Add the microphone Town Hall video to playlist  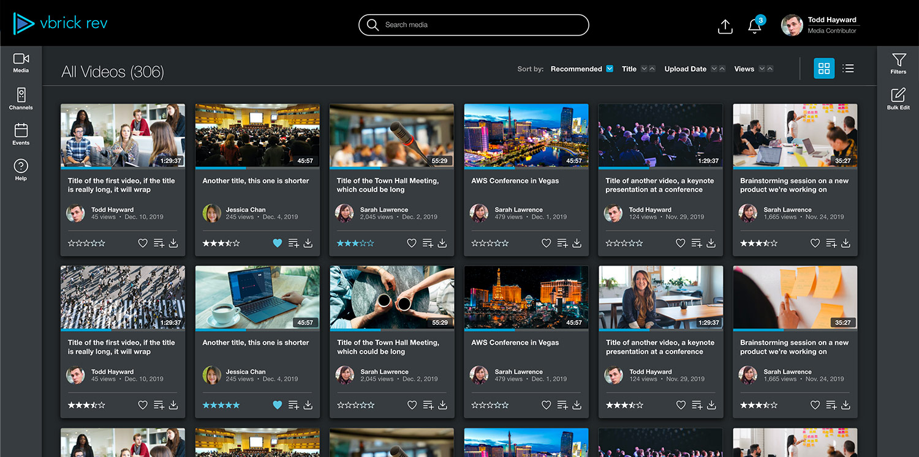(x=428, y=243)
